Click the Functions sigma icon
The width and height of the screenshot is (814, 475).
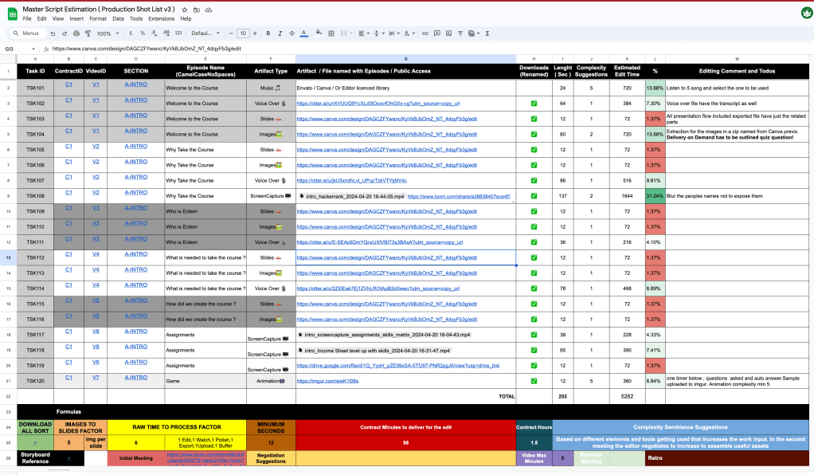click(487, 33)
